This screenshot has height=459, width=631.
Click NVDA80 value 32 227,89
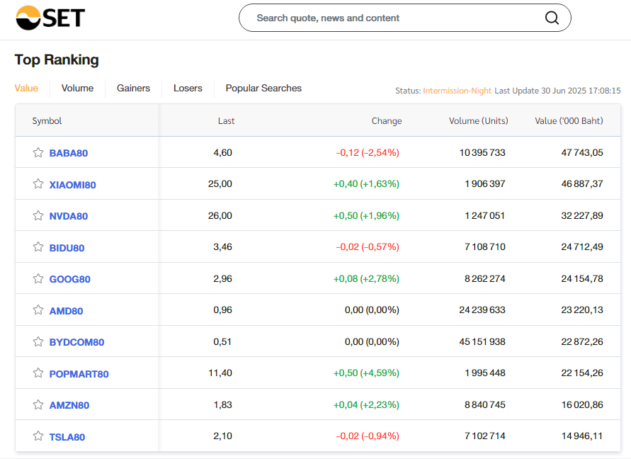pyautogui.click(x=582, y=216)
